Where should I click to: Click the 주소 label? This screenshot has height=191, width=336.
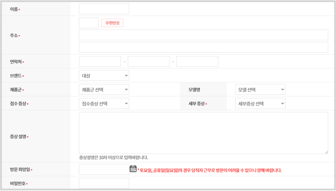click(x=14, y=35)
